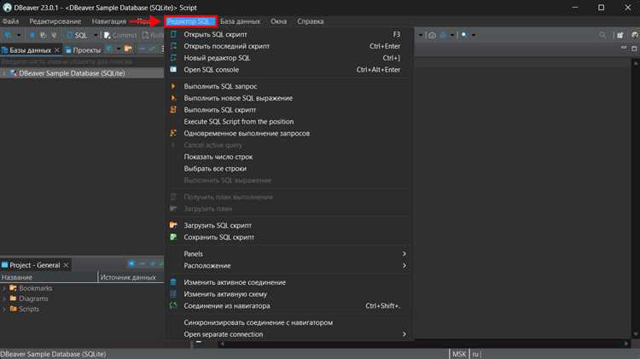Select Execute SQL Script from the position
Screen dimensions: 640x359
[x=288, y=122]
